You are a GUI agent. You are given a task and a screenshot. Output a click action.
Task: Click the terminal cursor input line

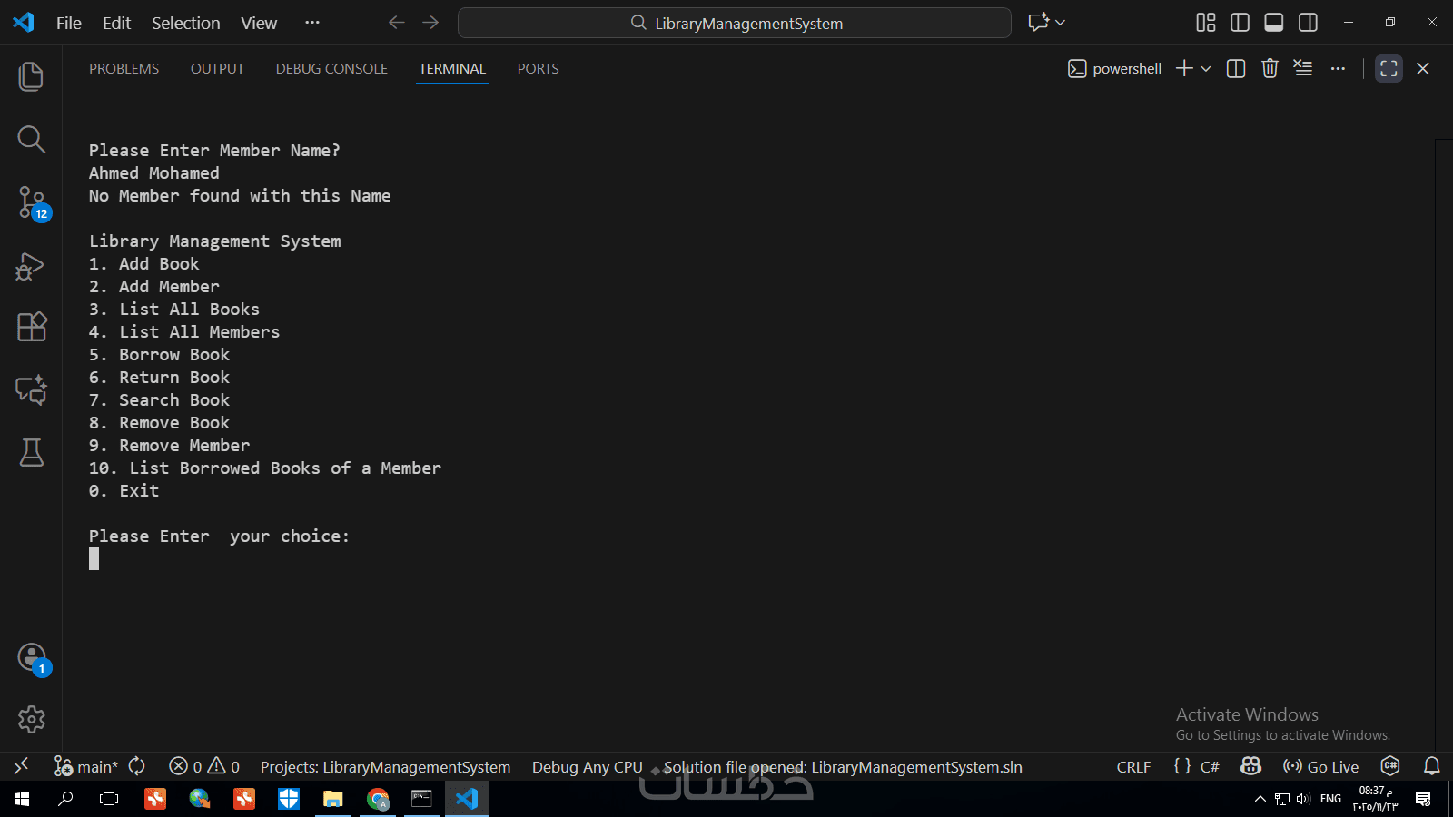click(x=94, y=559)
